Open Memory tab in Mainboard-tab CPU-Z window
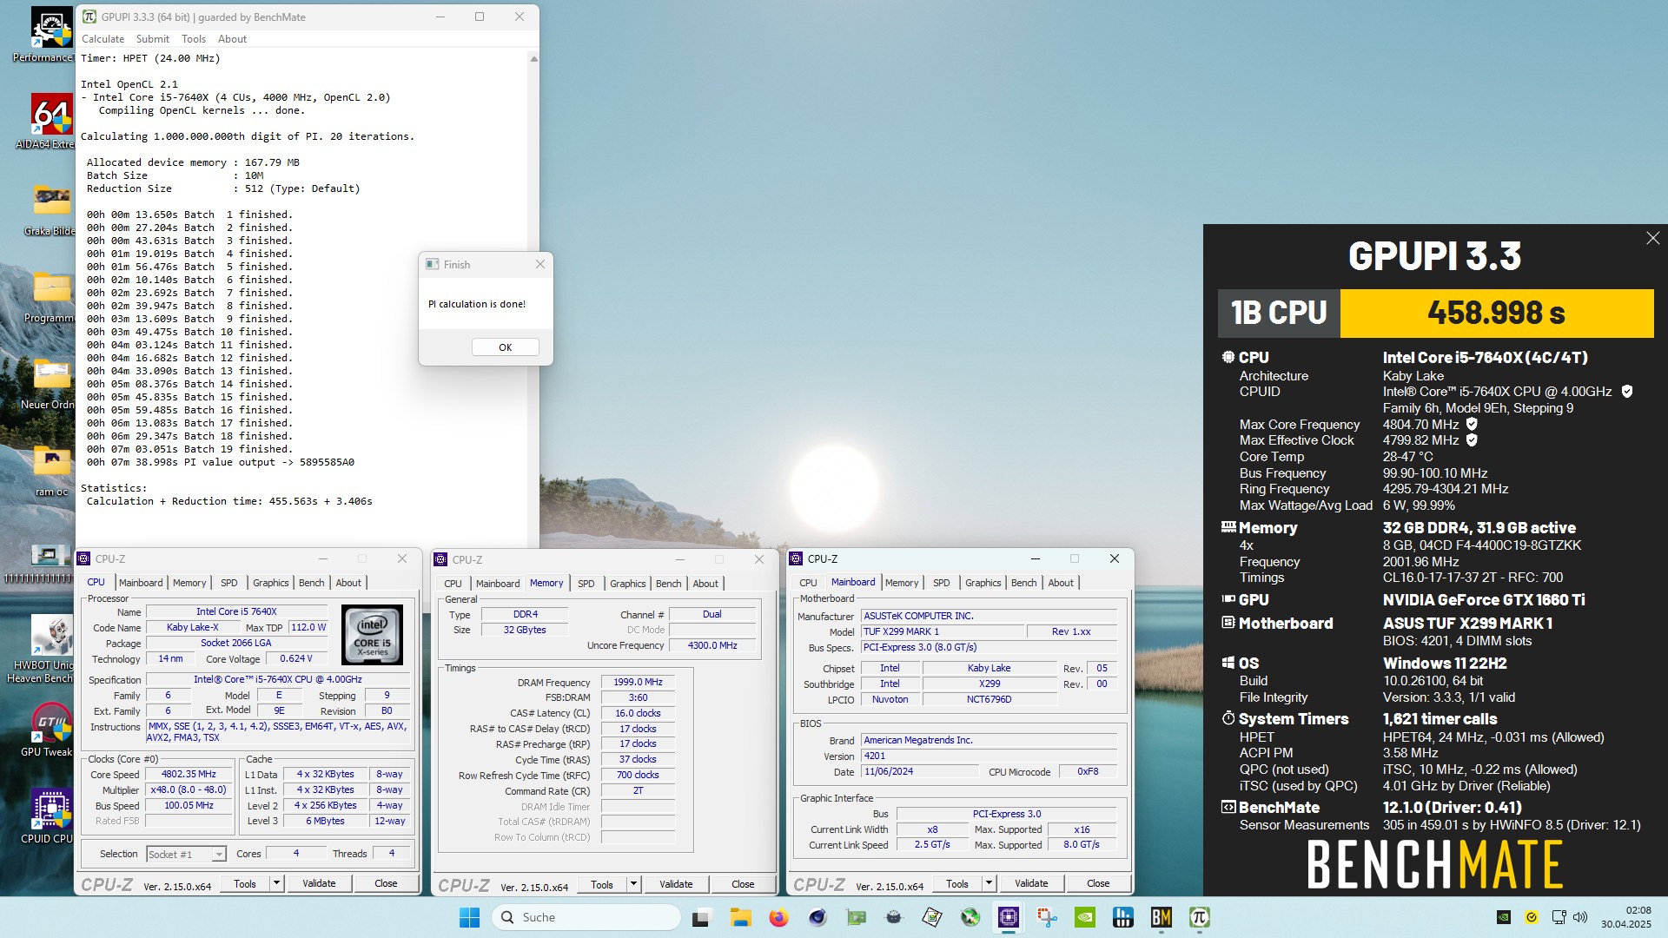Screen dimensions: 1668x938 coord(902,583)
